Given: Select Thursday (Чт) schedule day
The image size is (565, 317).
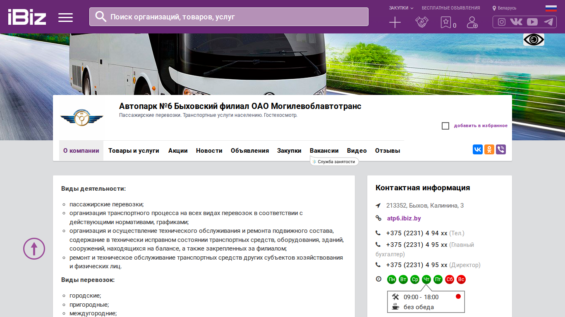Looking at the screenshot, I should 426,279.
